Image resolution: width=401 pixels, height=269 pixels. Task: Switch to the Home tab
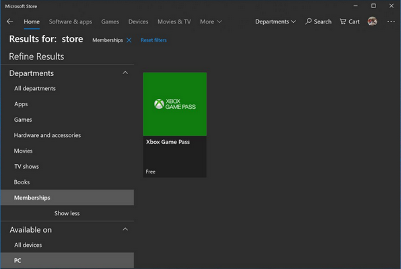[x=32, y=22]
